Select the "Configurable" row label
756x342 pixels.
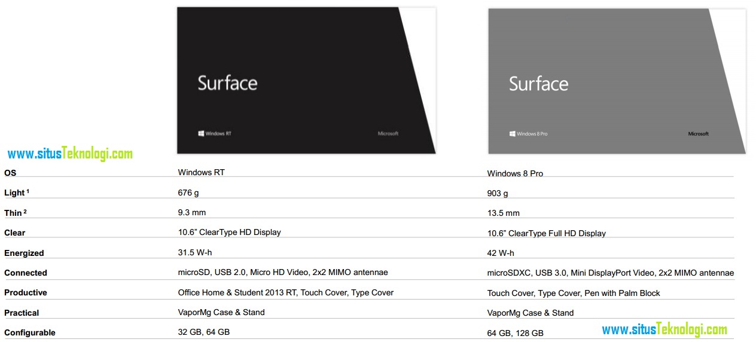pos(30,332)
